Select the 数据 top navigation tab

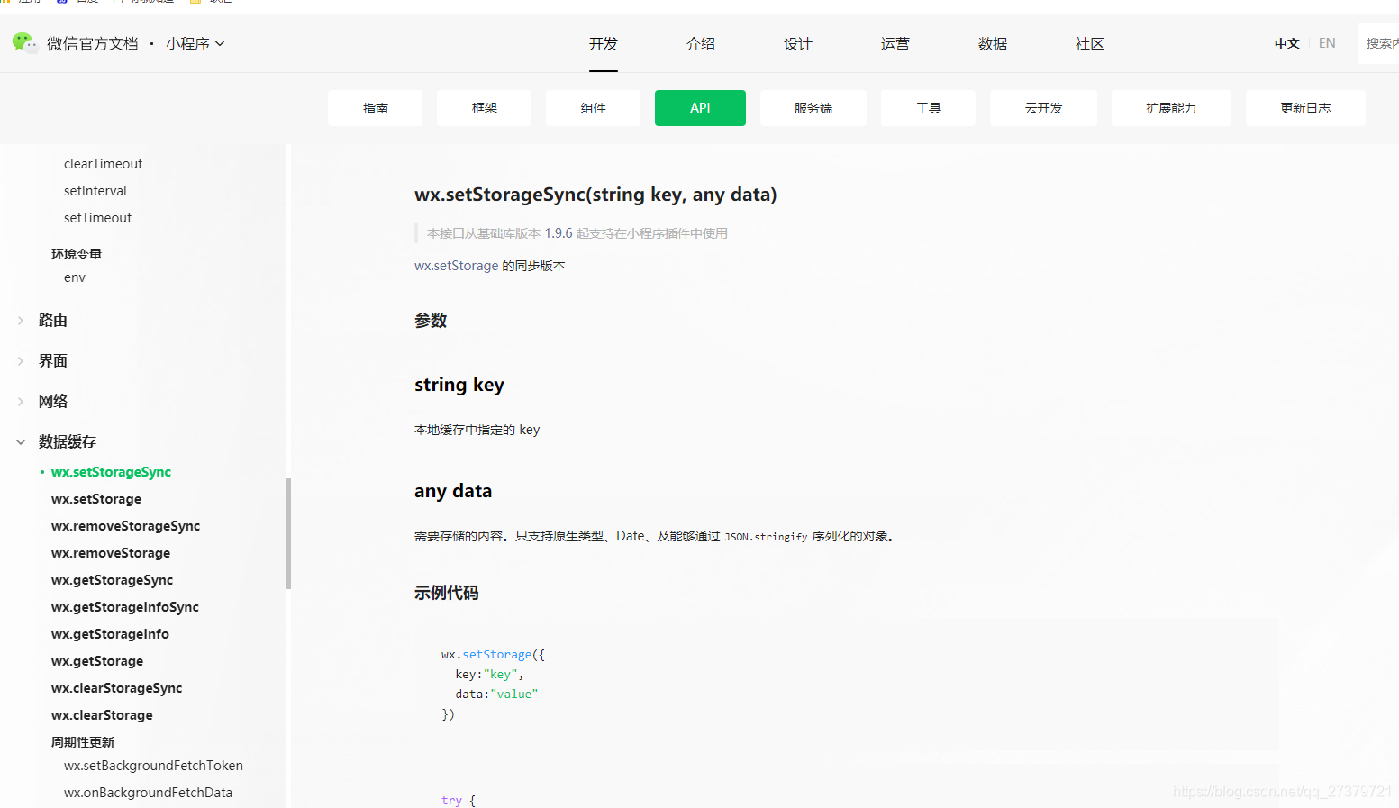[x=993, y=43]
